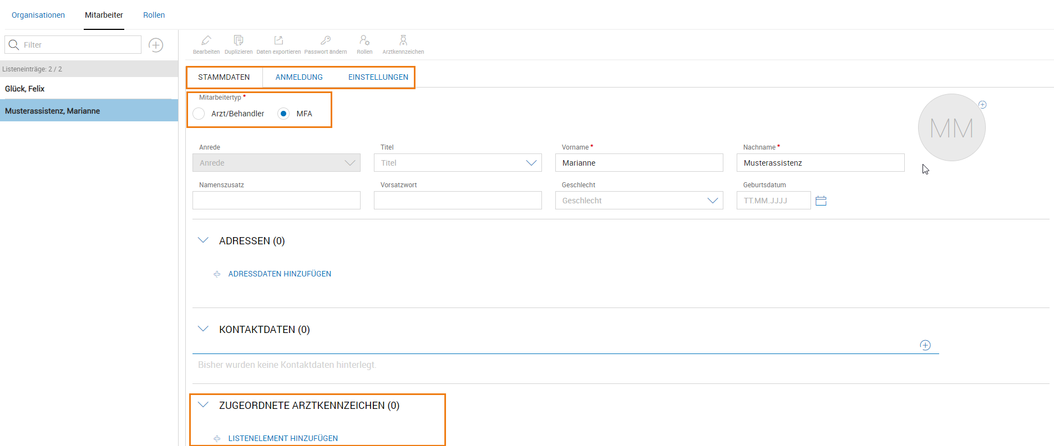The height and width of the screenshot is (446, 1054).
Task: Open the Stammdaten tab
Action: pos(224,77)
